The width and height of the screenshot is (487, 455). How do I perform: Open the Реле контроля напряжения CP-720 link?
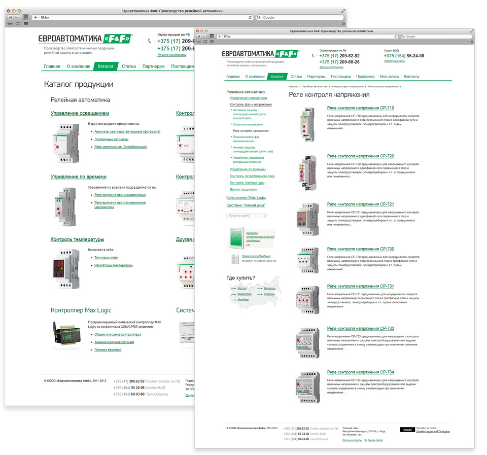click(x=361, y=156)
